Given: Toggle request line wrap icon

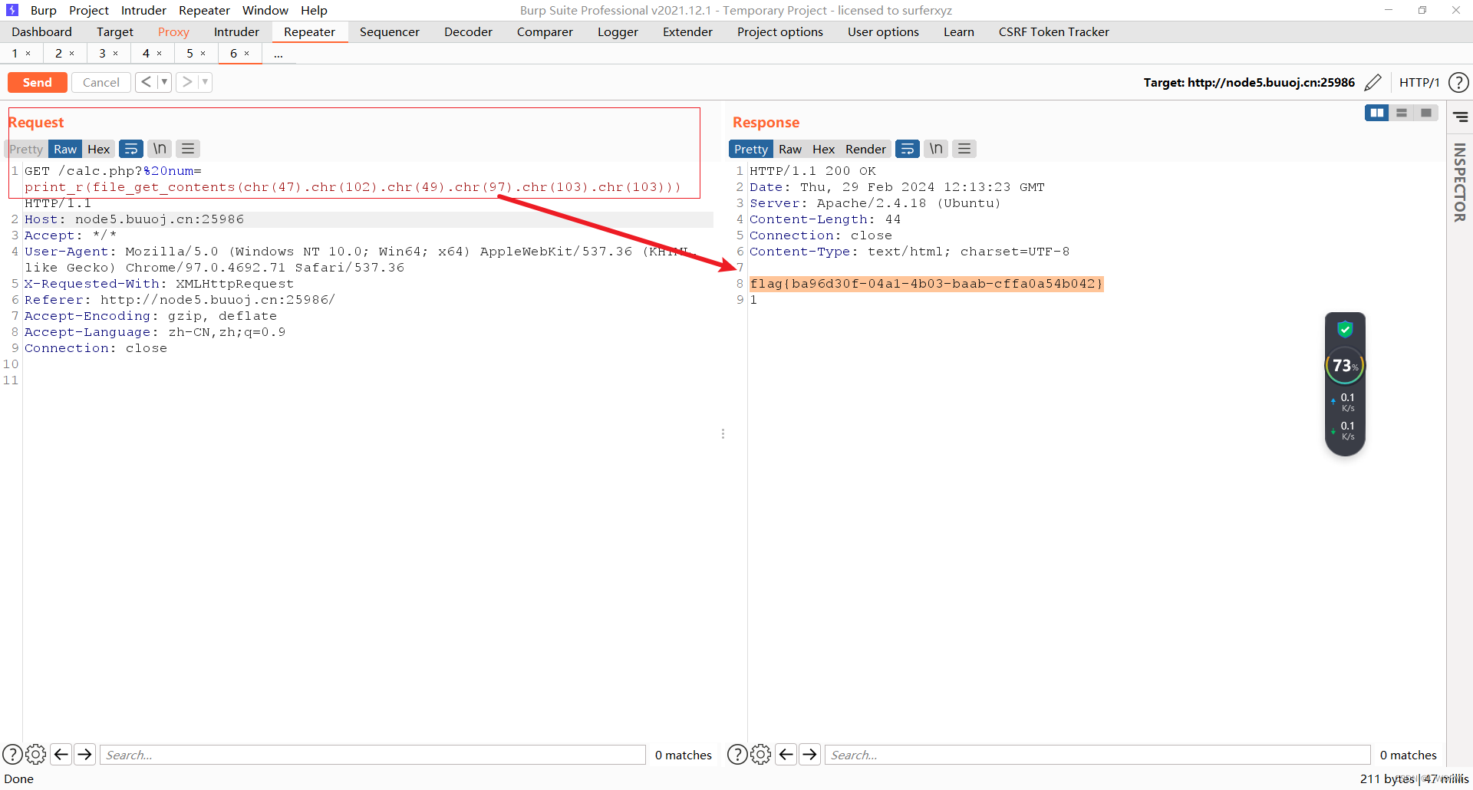Looking at the screenshot, I should pos(131,149).
